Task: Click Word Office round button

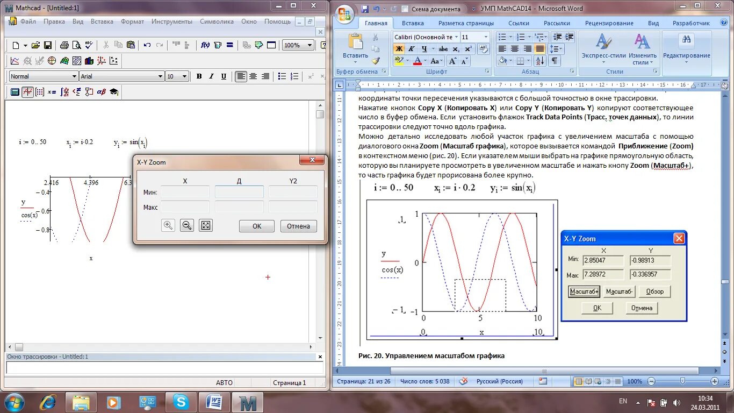Action: (344, 13)
